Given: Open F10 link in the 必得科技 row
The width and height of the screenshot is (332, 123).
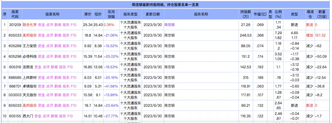Looking at the screenshot, I should point(73,57).
